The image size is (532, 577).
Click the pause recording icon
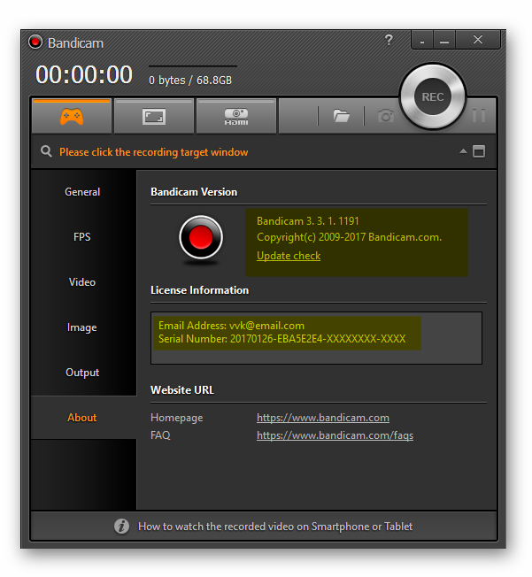pyautogui.click(x=479, y=116)
